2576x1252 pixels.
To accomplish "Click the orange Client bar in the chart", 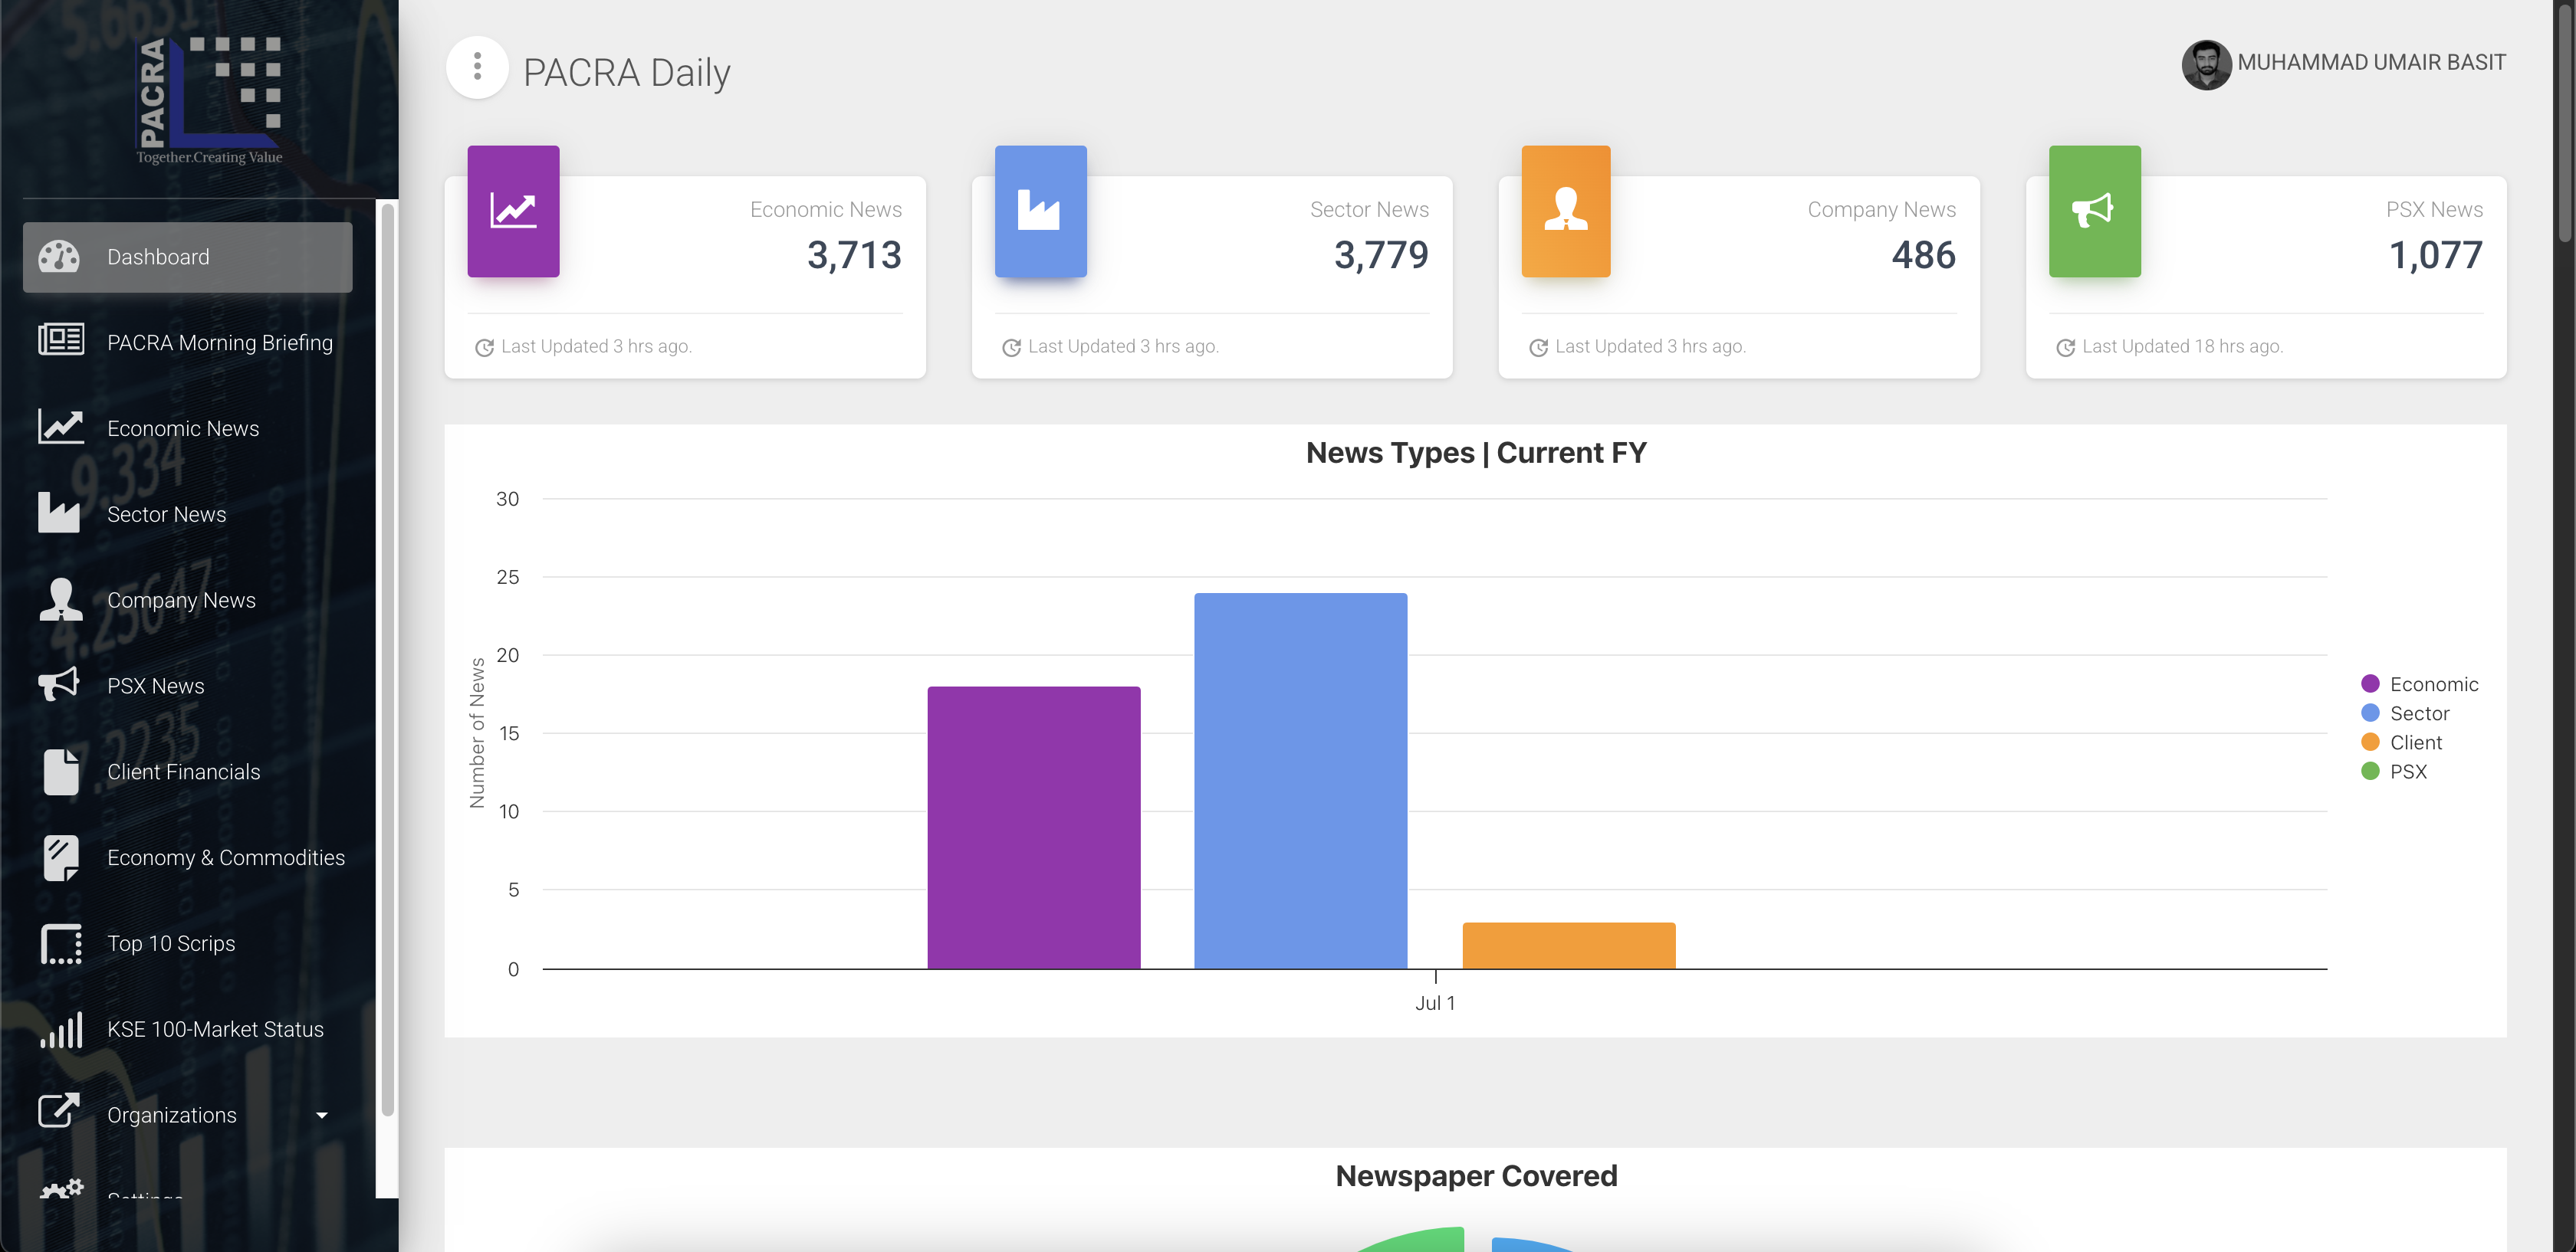I will click(1568, 946).
